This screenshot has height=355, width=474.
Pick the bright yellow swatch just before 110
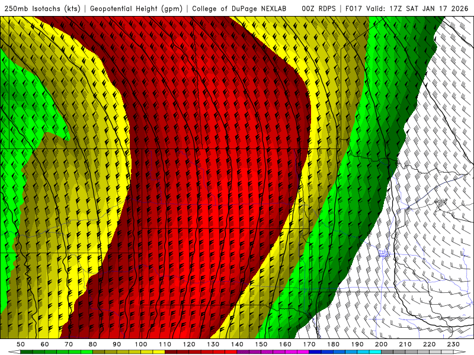click(159, 352)
